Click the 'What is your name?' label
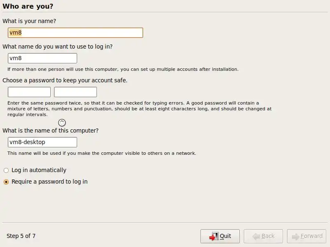330x247 pixels. point(29,21)
